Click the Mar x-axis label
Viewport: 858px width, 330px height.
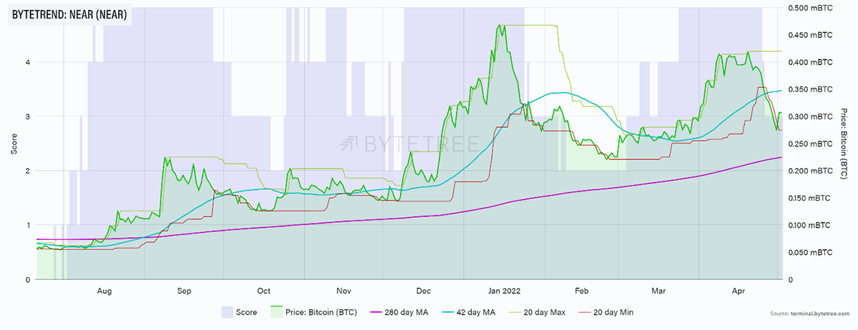660,291
